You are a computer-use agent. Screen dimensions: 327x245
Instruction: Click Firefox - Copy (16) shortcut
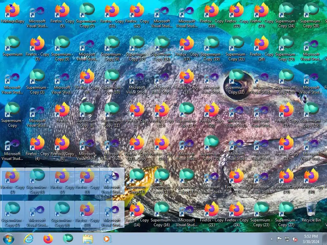pyautogui.click(x=162, y=148)
